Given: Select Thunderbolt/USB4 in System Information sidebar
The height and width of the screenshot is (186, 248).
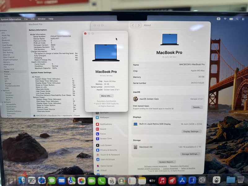Looking at the screenshot, I should click(12, 86).
